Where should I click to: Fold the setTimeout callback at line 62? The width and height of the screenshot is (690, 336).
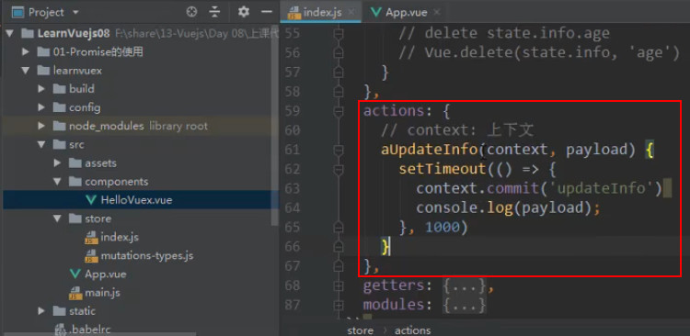coord(339,169)
